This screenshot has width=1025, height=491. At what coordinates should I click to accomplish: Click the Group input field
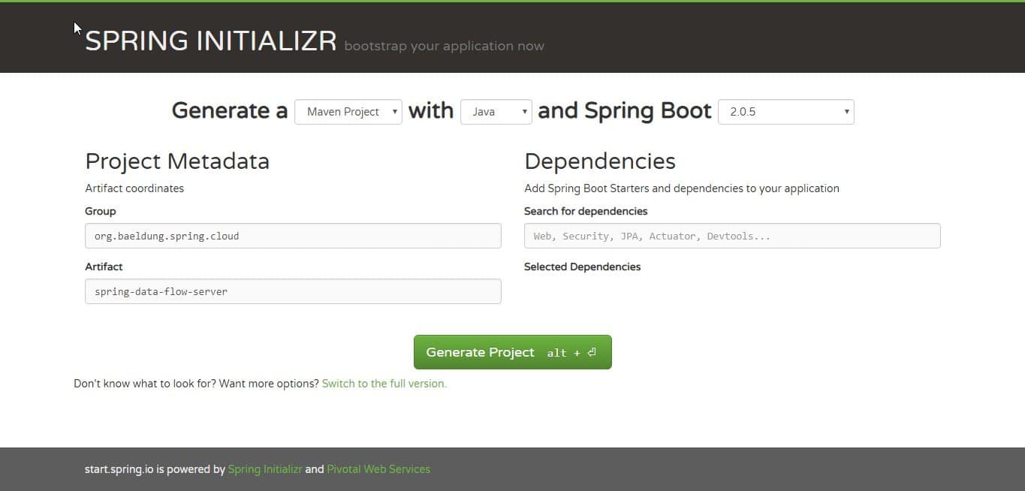coord(293,236)
